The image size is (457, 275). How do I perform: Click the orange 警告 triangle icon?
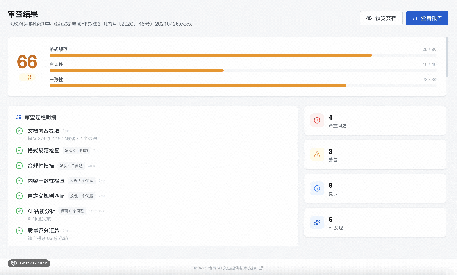317,154
